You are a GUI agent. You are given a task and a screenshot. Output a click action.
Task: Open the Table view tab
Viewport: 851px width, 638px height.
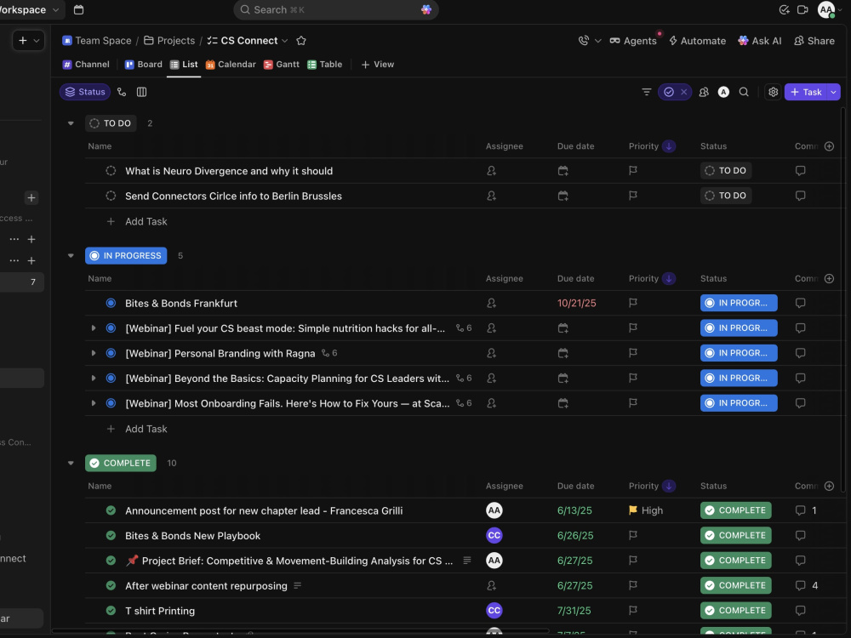click(325, 65)
